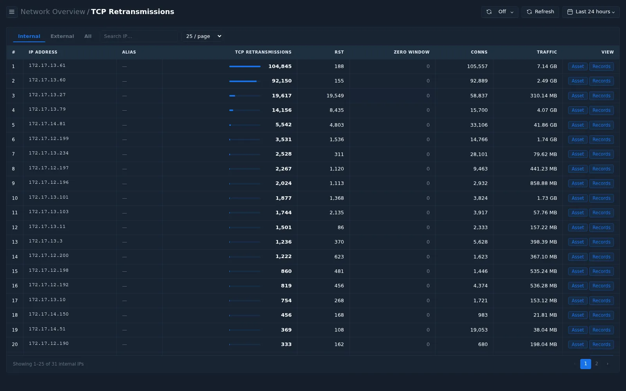This screenshot has height=391, width=626.
Task: Sort by Traffic column header
Action: [x=547, y=52]
